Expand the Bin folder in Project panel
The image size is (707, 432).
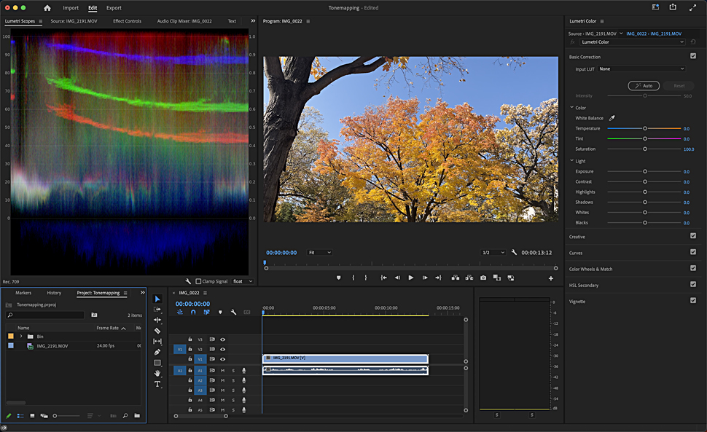pyautogui.click(x=20, y=337)
